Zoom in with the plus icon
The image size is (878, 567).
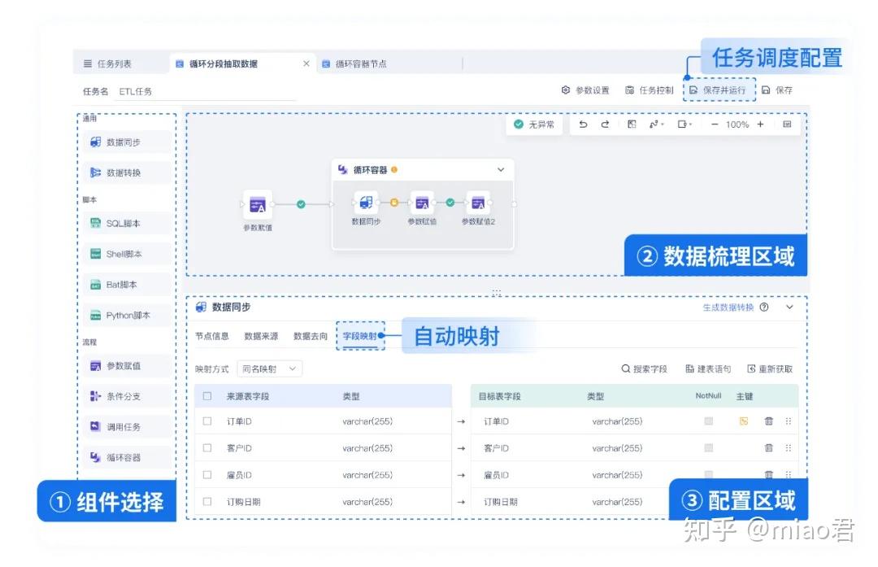[760, 124]
